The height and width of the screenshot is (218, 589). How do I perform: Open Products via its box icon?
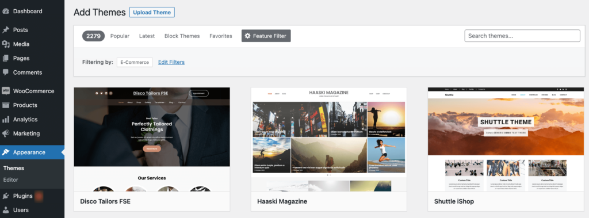click(x=6, y=105)
